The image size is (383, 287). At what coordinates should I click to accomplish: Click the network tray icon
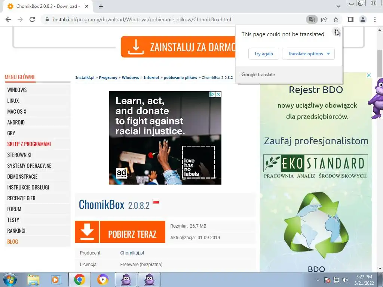click(336, 280)
